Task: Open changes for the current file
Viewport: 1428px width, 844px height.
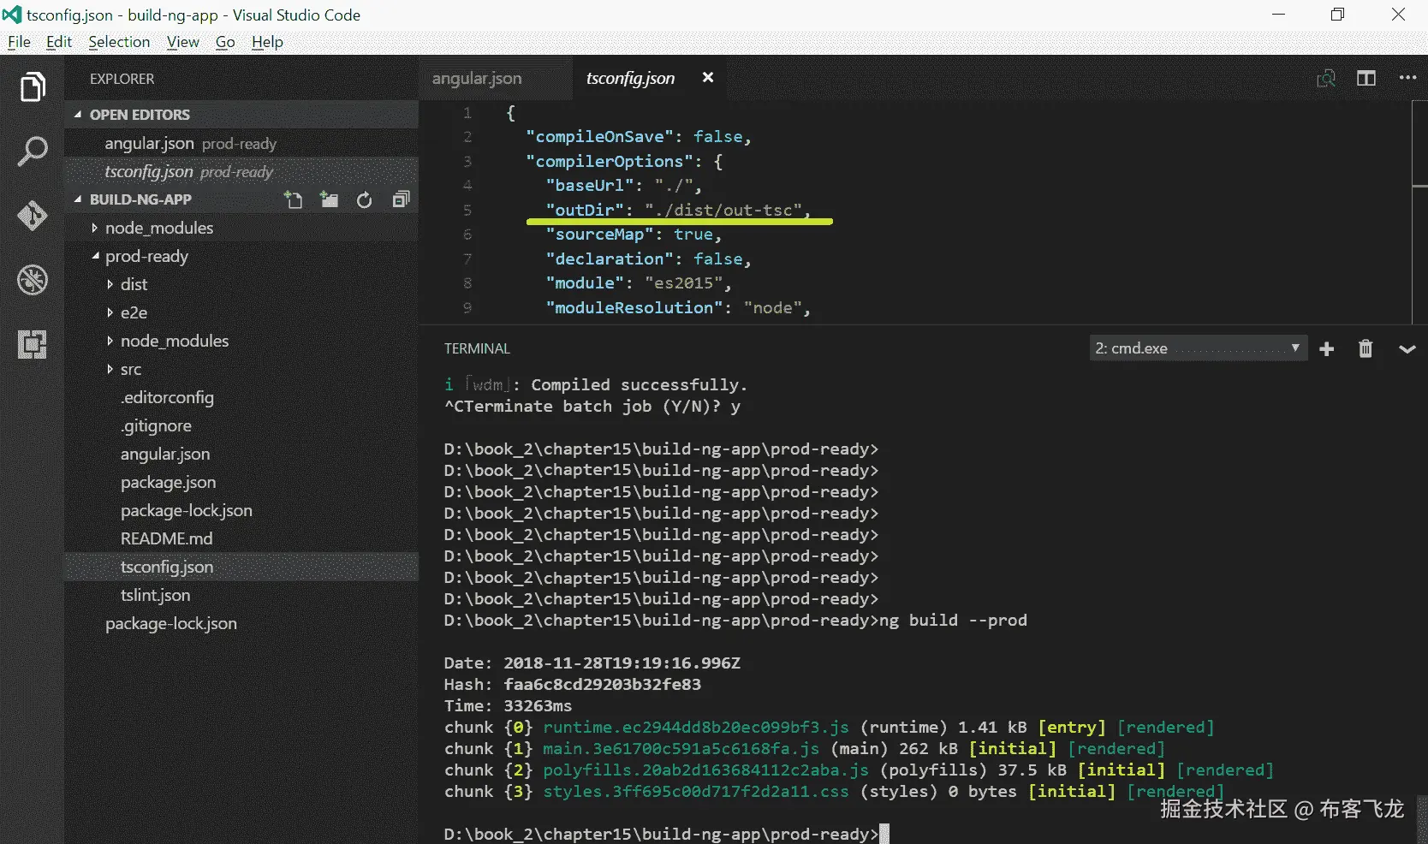Action: (1326, 79)
